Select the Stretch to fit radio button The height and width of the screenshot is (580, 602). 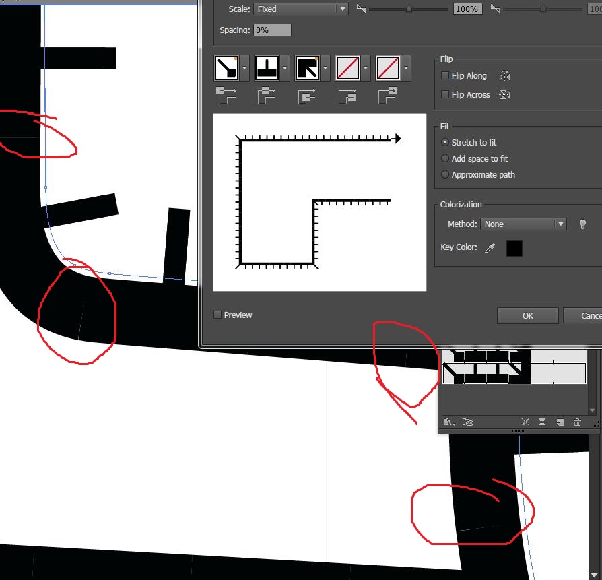tap(445, 142)
